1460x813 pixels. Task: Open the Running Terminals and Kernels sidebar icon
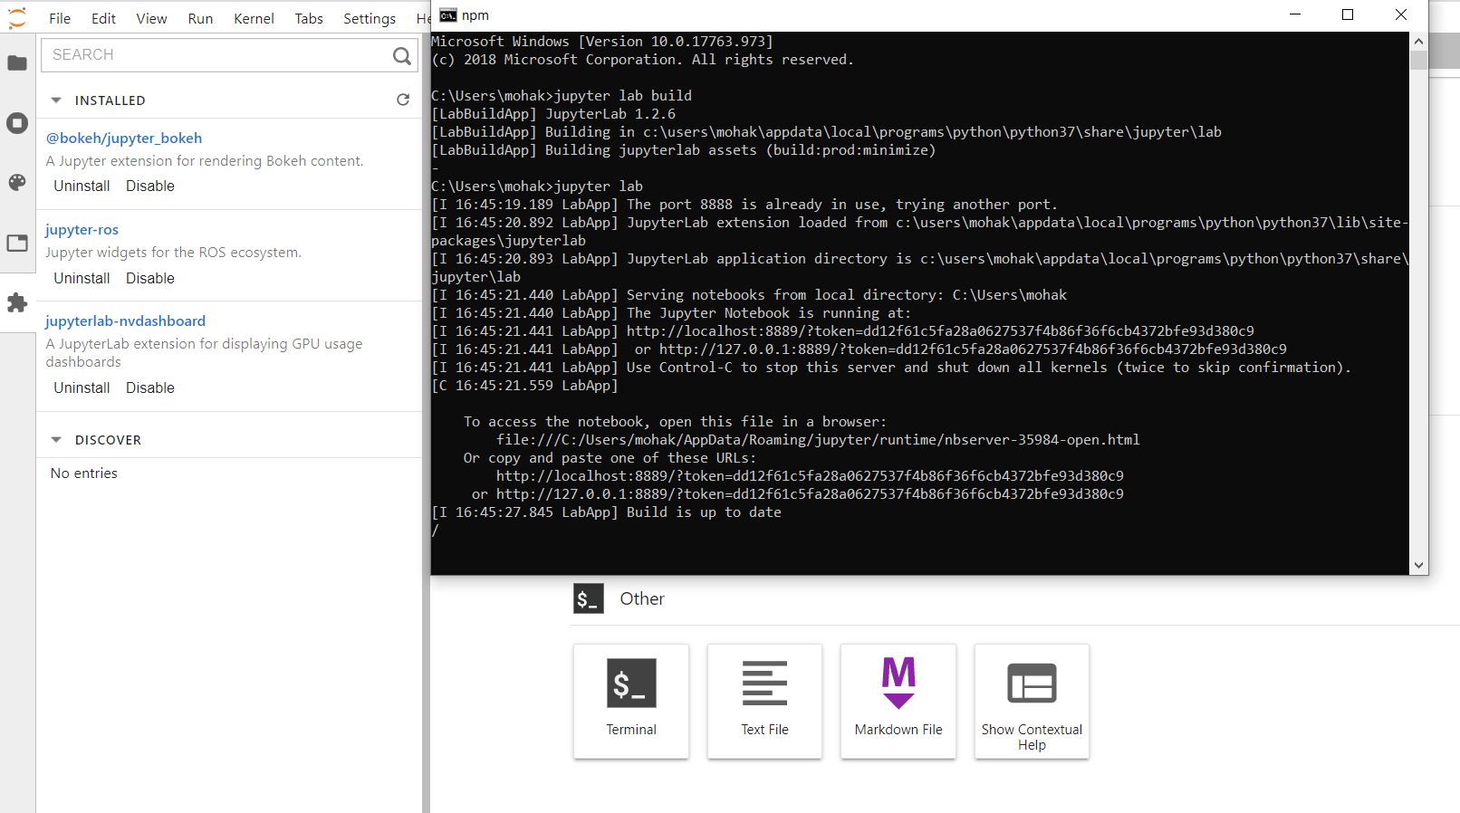[17, 123]
